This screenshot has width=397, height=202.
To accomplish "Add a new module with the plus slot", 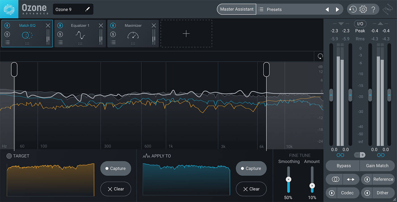I will point(186,33).
